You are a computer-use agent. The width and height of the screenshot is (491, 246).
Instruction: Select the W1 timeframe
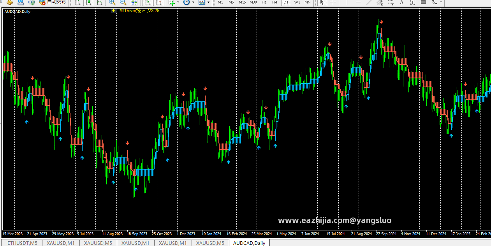tap(297, 2)
